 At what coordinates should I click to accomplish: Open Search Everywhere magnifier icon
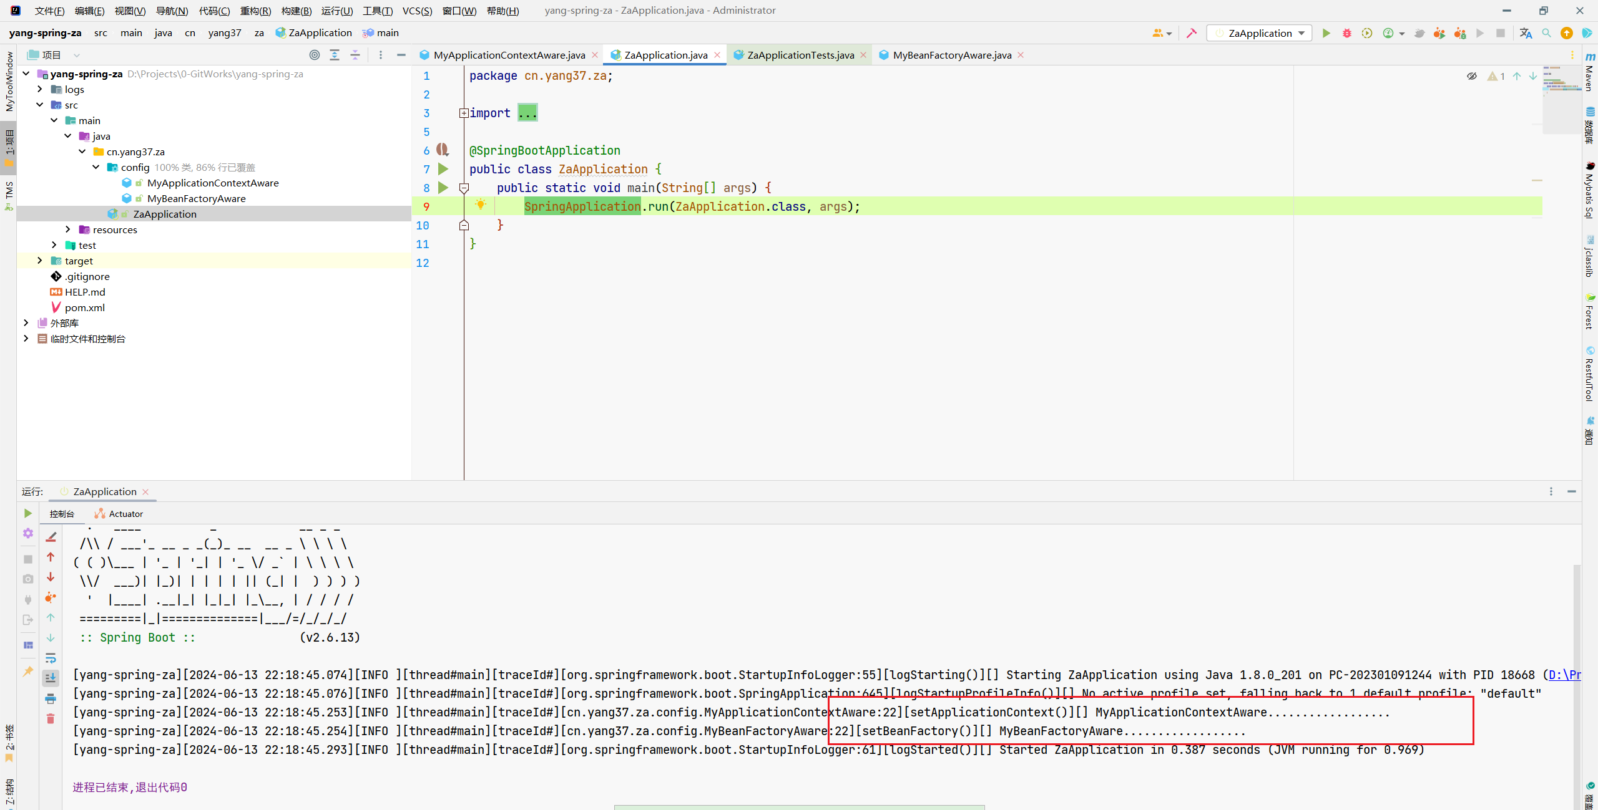click(x=1546, y=33)
